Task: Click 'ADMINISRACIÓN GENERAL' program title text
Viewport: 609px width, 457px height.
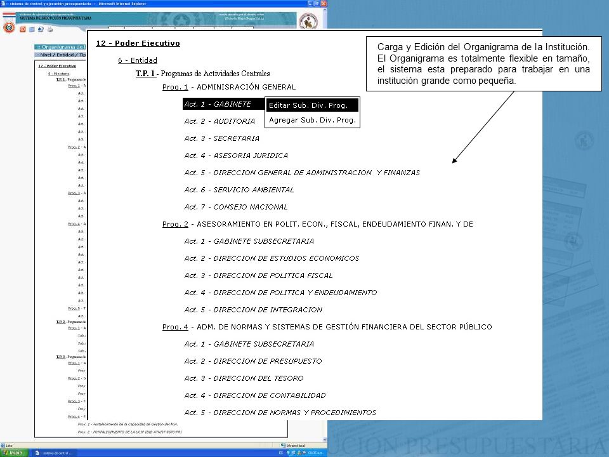Action: click(246, 87)
